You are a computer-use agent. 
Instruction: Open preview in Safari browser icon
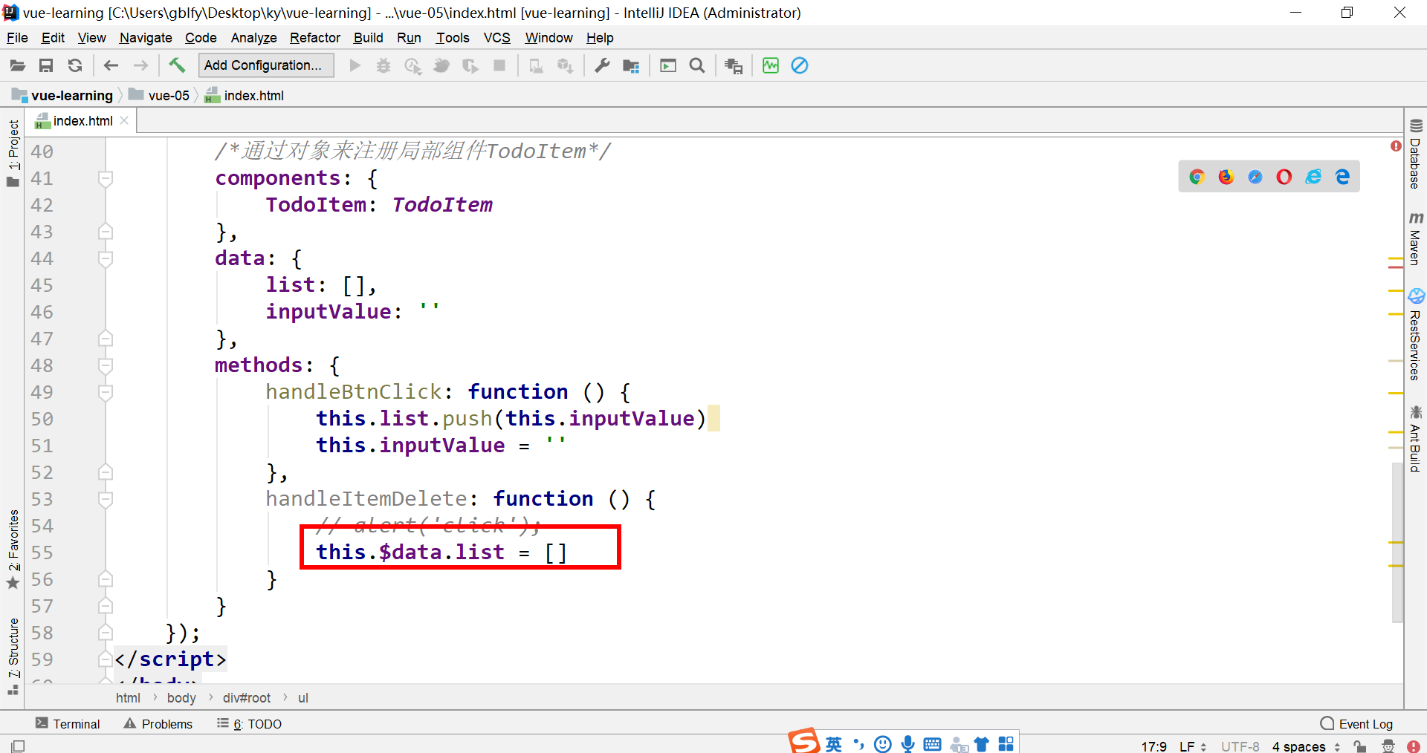(1255, 177)
